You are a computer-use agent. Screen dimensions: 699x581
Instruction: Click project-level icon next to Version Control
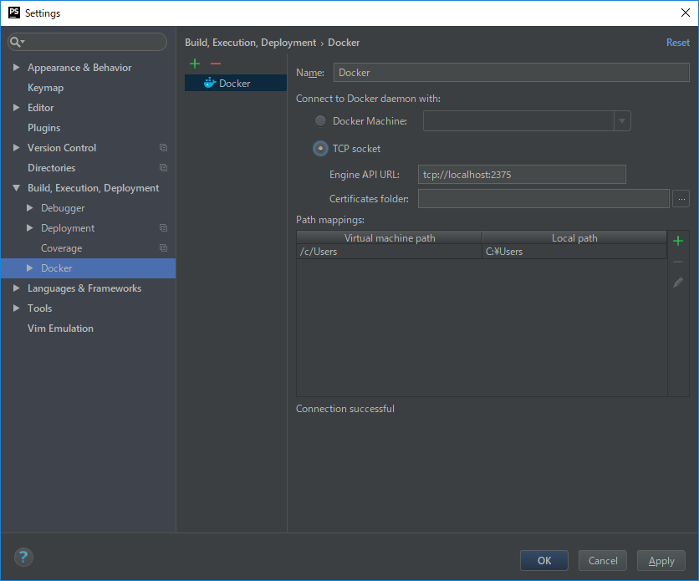164,147
